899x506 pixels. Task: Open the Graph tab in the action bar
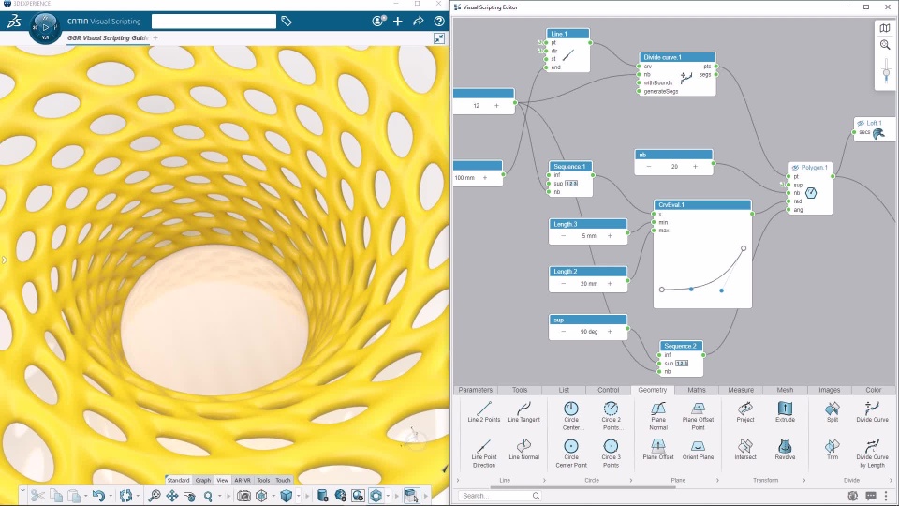tap(203, 480)
